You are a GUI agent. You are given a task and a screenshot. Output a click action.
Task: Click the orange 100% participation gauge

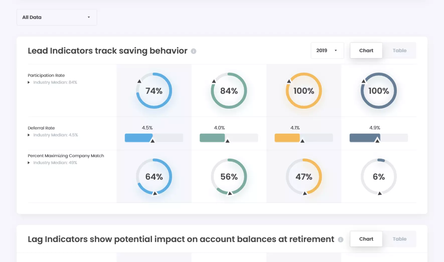[x=304, y=91]
